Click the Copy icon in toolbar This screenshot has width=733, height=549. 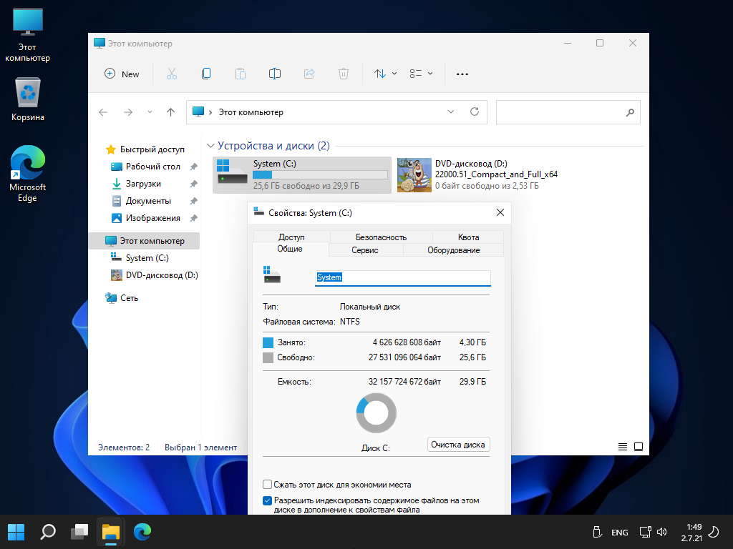click(x=206, y=74)
